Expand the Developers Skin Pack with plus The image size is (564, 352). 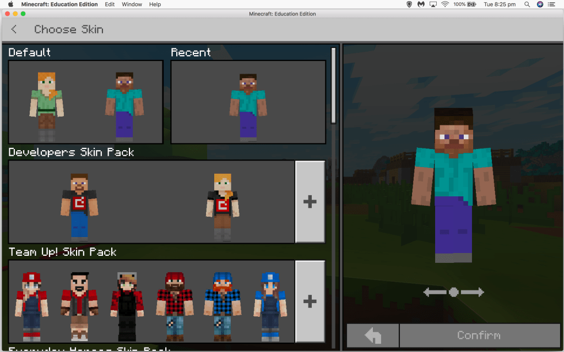310,202
